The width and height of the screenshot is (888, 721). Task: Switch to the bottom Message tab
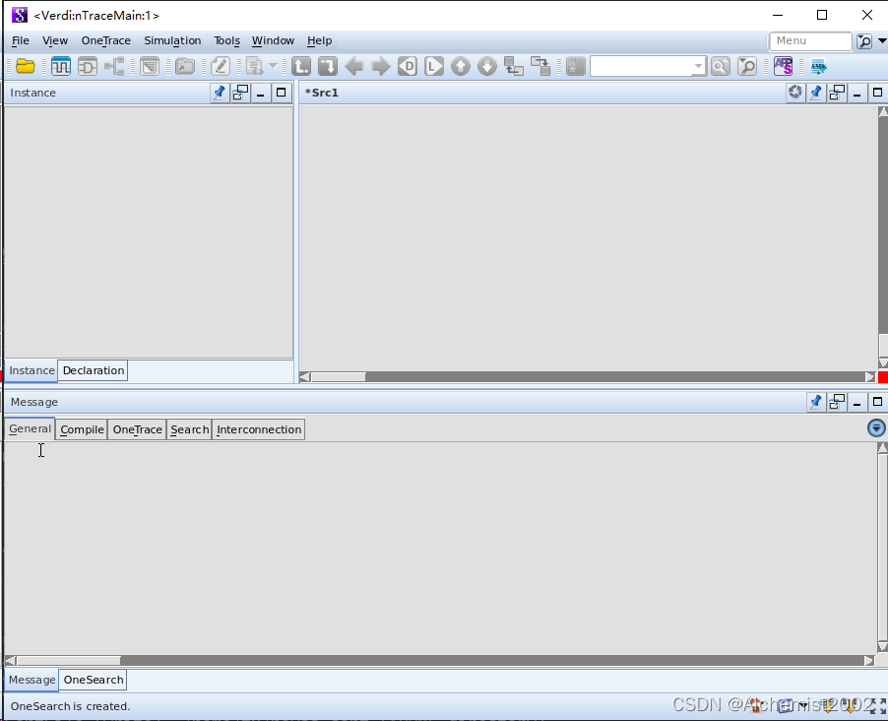(x=32, y=680)
